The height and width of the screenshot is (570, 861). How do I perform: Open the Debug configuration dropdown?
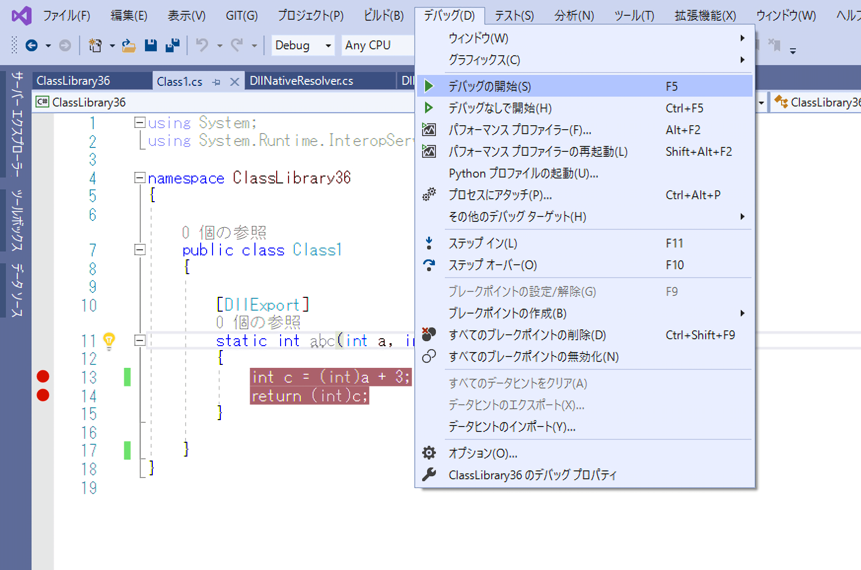(302, 45)
